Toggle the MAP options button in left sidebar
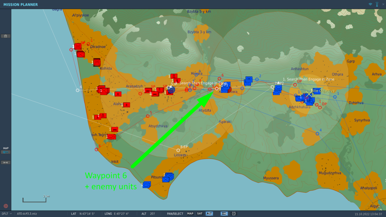 click(5, 152)
